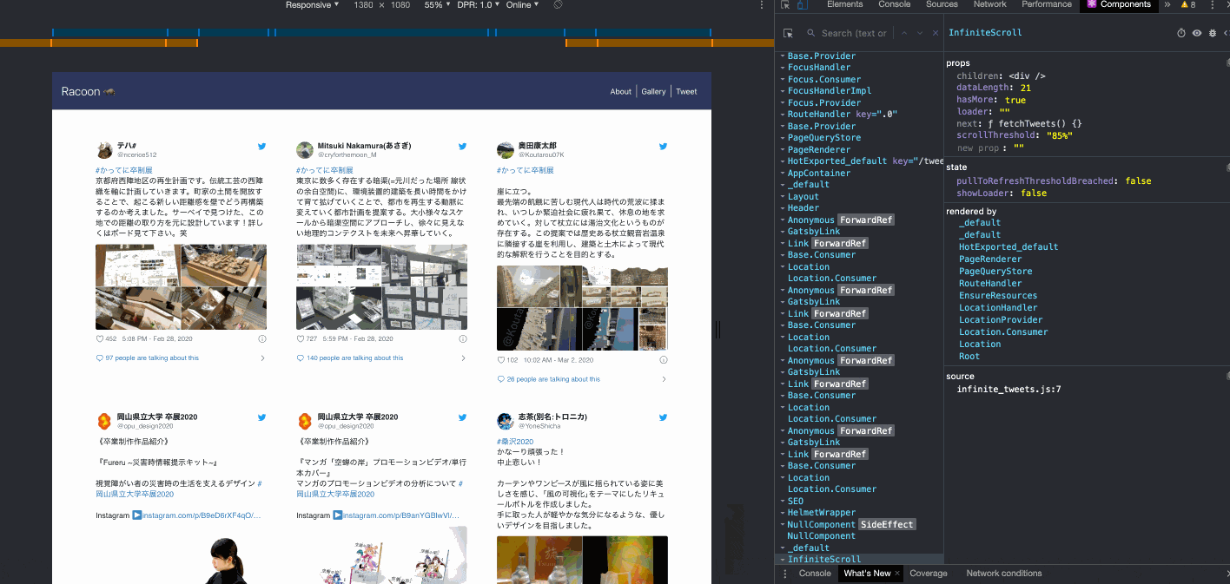
Task: Click Twitter bird icon on 奥田康太郎 tweet
Action: (x=663, y=148)
